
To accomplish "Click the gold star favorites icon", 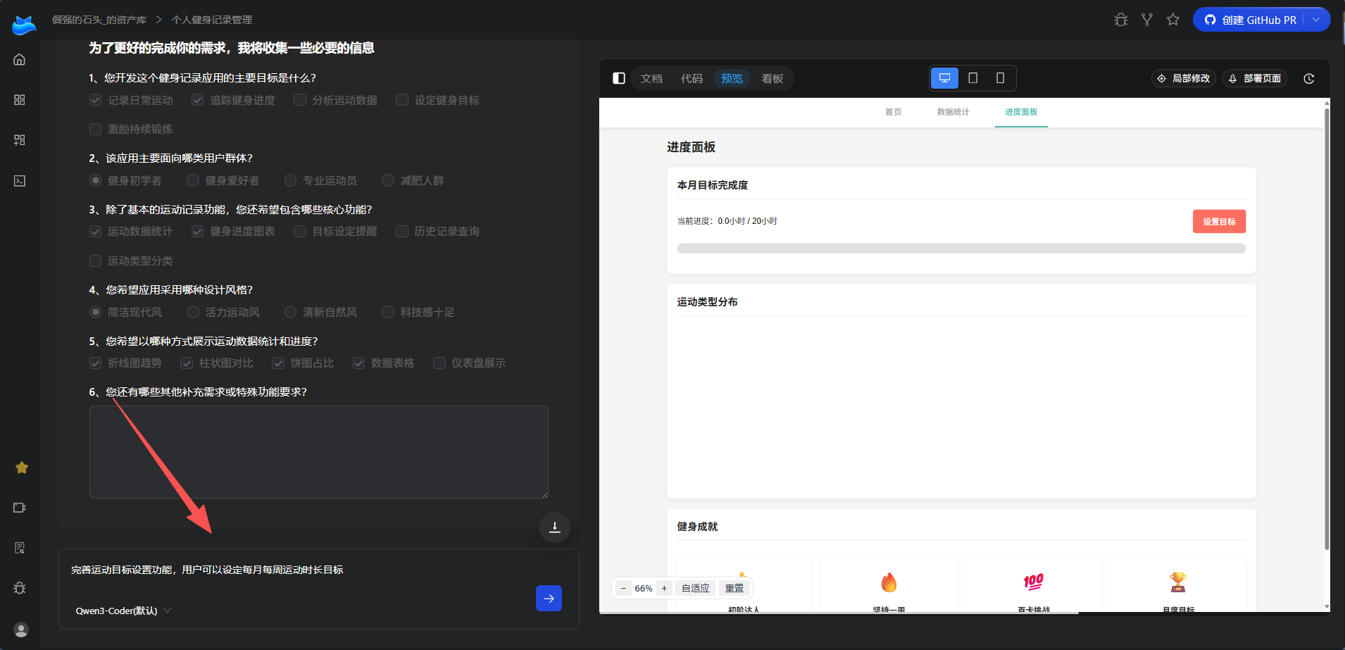I will coord(22,468).
